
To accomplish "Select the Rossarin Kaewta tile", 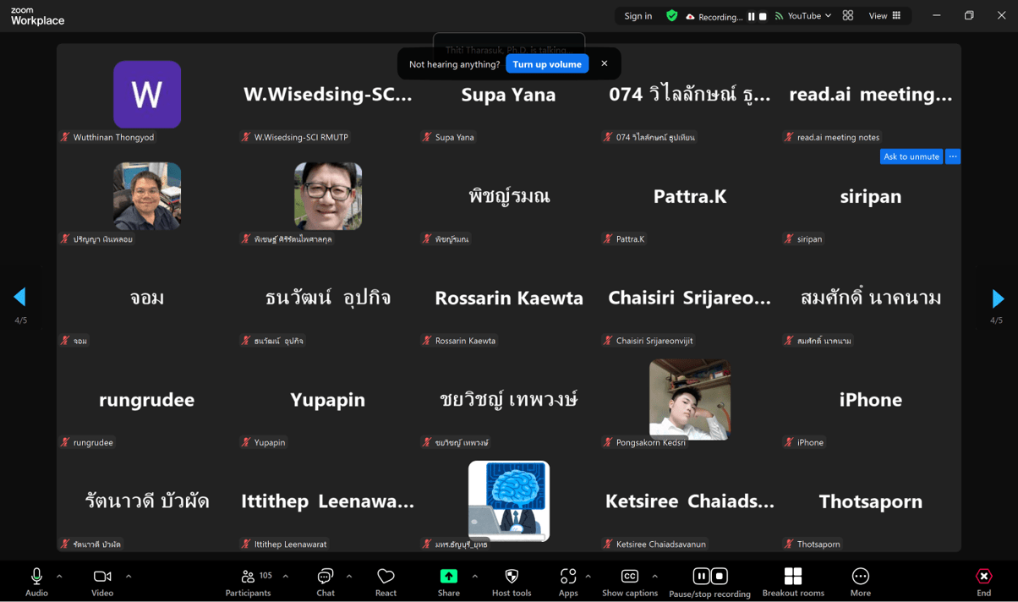I will click(509, 298).
